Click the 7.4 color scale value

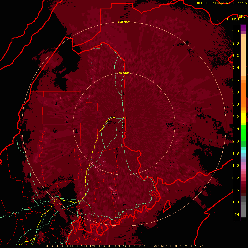click(x=236, y=68)
